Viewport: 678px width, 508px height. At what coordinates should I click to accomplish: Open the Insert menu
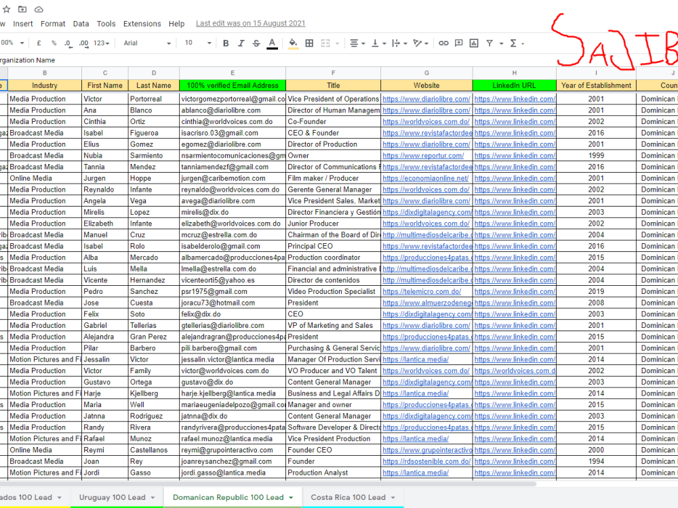pos(23,24)
